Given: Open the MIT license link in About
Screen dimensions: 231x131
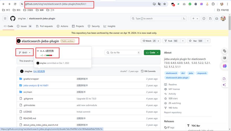Looking at the screenshot, I should pyautogui.click(x=174, y=89).
